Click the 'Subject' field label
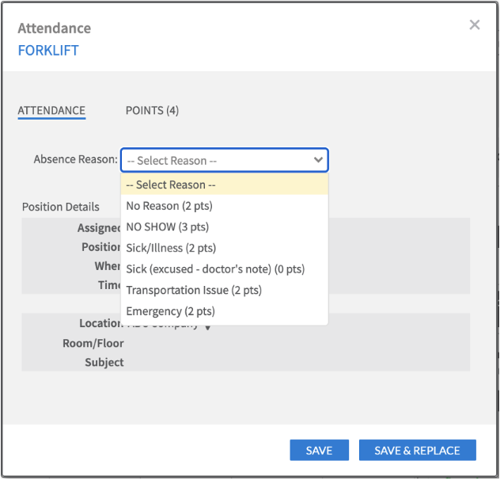This screenshot has width=500, height=480. [x=104, y=363]
